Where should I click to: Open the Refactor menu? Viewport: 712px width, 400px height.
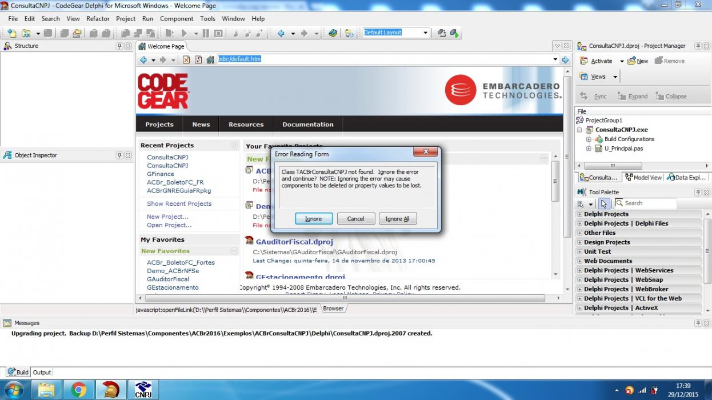point(98,19)
